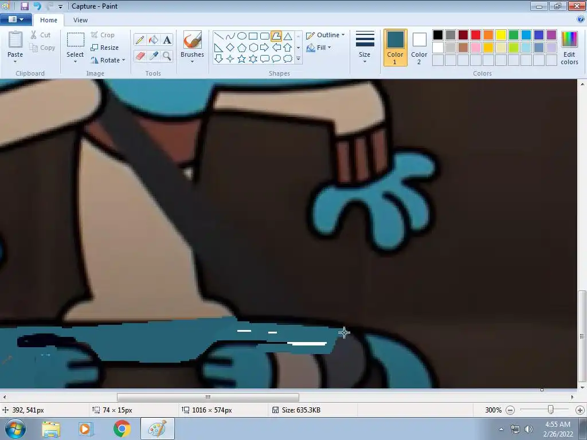Expand the Paste dropdown arrow
This screenshot has width=587, height=440.
pyautogui.click(x=15, y=61)
